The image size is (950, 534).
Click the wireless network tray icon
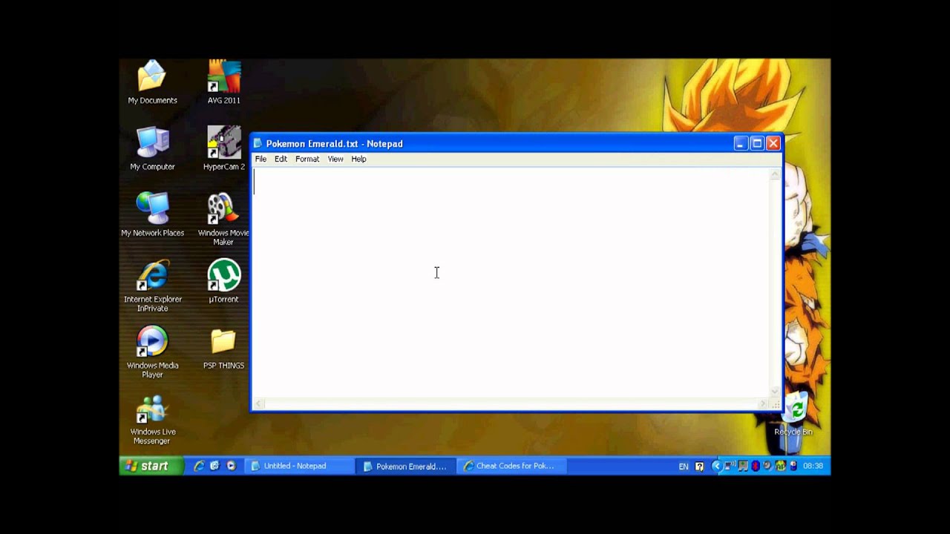point(730,465)
